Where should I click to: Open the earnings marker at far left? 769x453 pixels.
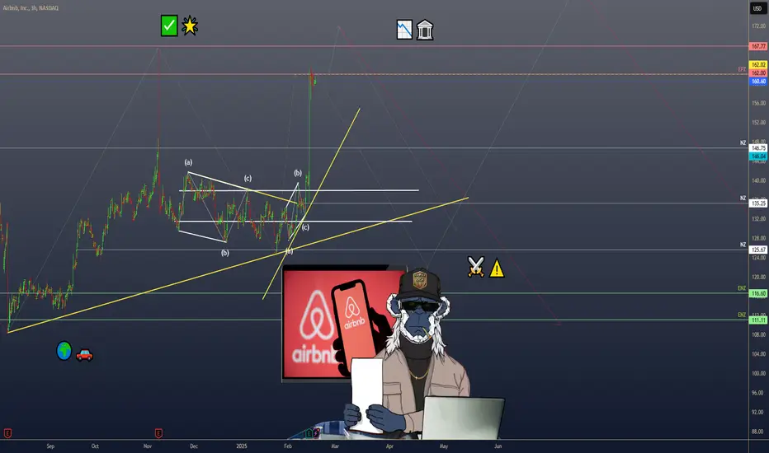(x=7, y=433)
